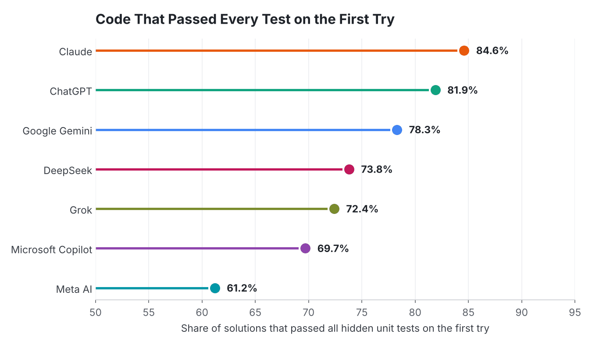Click the blue Google Gemini data point

[x=397, y=130]
